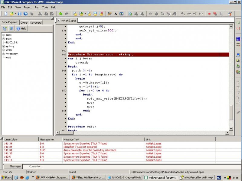242x181 pixels.
Task: Click the editor vertical scrollbar down arrow
Action: click(231, 129)
